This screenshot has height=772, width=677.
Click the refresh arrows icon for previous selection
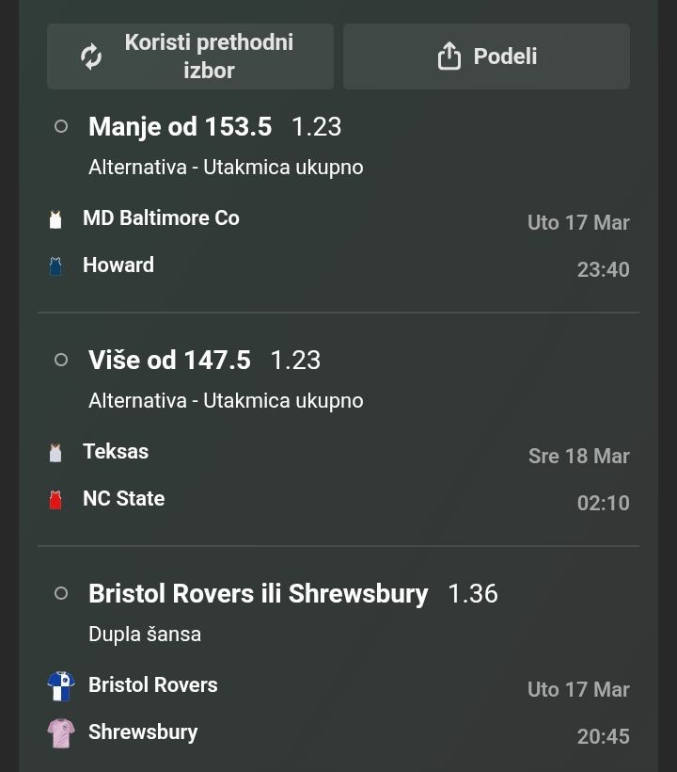tap(91, 56)
